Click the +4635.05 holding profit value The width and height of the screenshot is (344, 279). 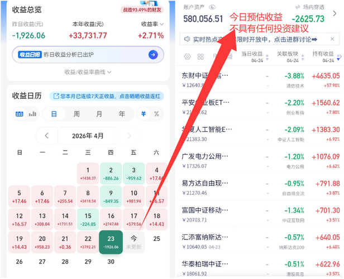[326, 76]
